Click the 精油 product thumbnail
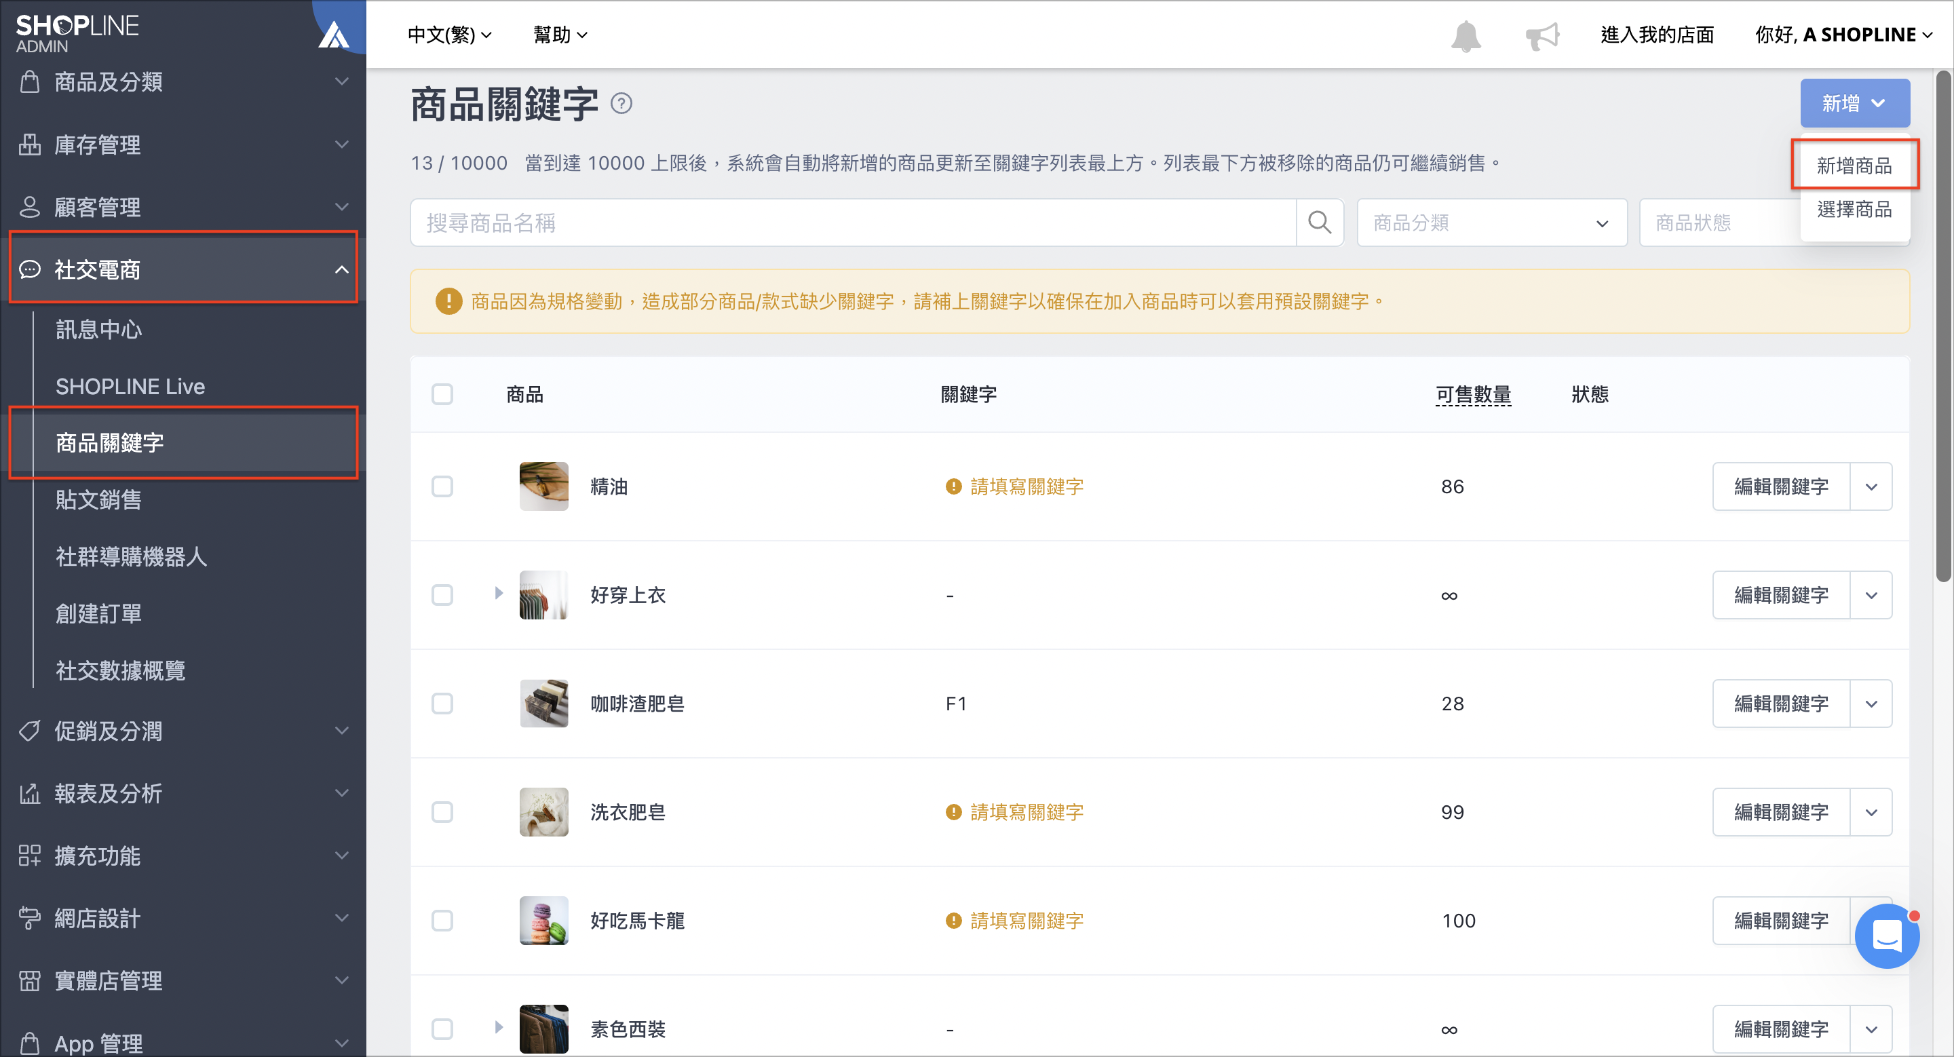This screenshot has height=1057, width=1954. [x=544, y=486]
